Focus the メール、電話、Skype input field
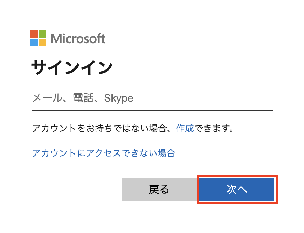This screenshot has height=233, width=304. click(x=152, y=98)
